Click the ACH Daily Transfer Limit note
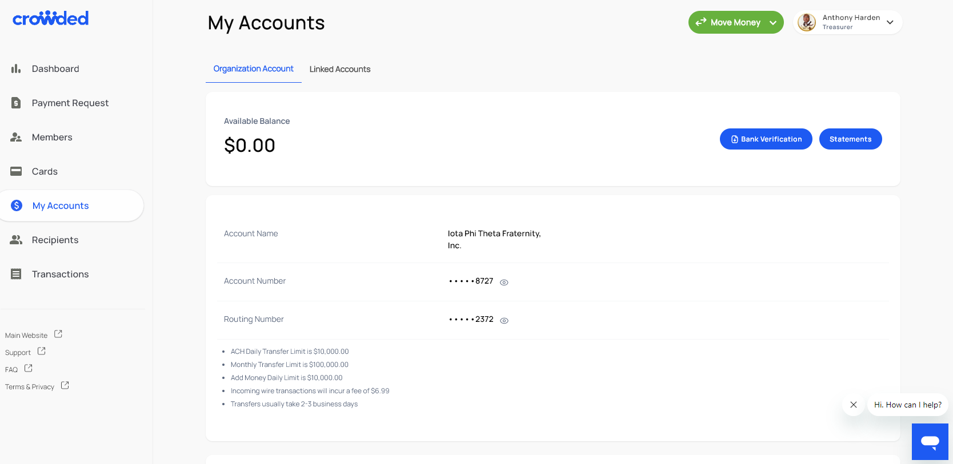953x464 pixels. pos(290,352)
